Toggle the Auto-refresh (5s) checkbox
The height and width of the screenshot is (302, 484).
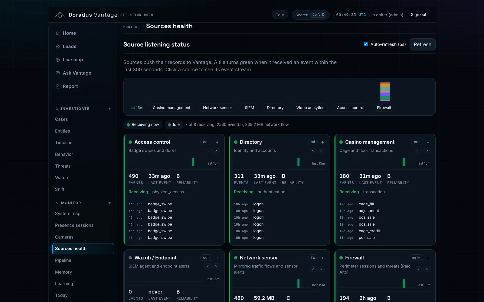pos(366,44)
